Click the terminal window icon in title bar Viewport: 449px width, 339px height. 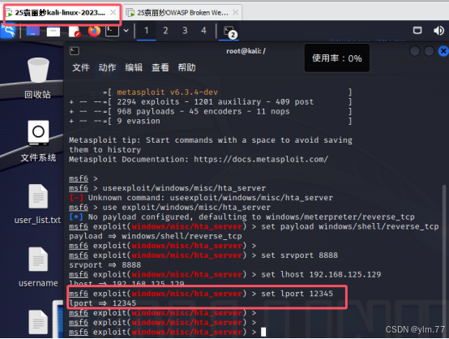point(75,51)
